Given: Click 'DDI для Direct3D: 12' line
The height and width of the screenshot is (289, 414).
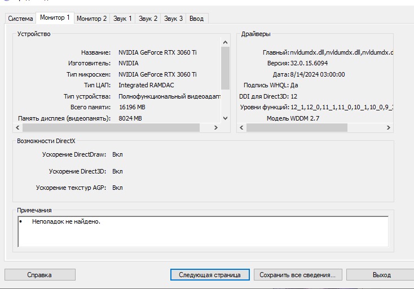Looking at the screenshot, I should [x=268, y=96].
